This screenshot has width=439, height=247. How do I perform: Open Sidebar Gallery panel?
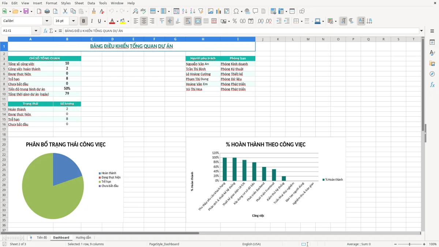[432, 64]
